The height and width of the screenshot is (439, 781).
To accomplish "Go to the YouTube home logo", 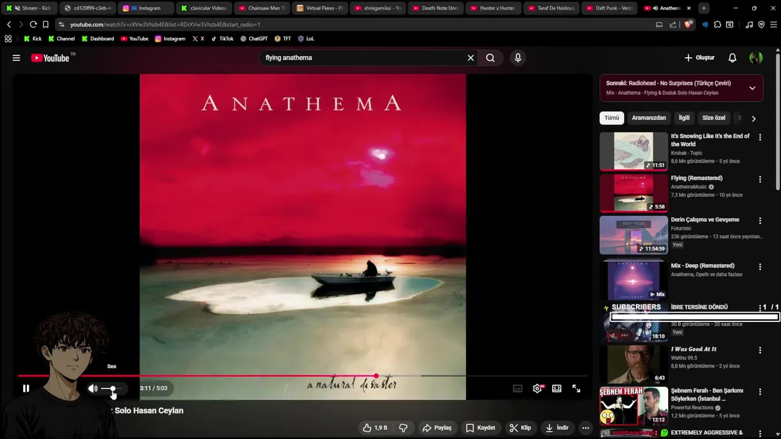I will point(50,58).
